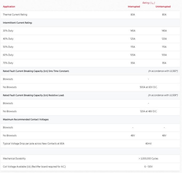Click the Interrupted column header
The height and width of the screenshot is (173, 182).
pos(134,7)
